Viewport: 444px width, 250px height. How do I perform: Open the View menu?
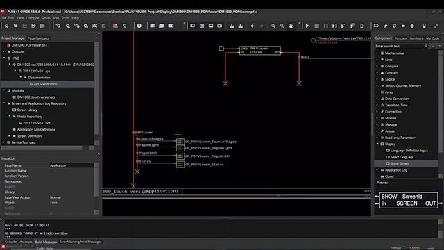(x=20, y=18)
